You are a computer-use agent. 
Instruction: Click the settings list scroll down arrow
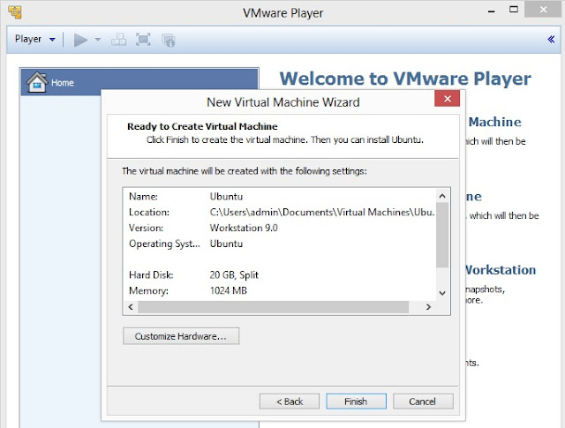click(442, 293)
